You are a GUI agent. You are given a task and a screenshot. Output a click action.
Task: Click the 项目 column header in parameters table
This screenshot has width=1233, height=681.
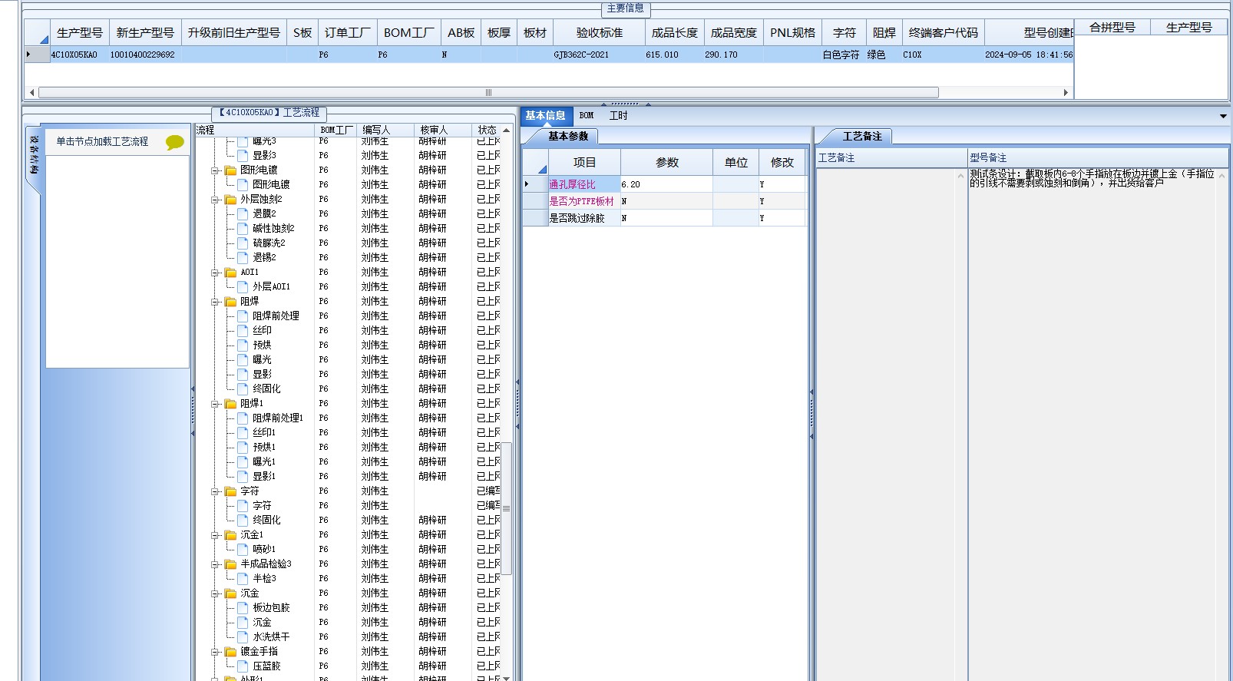tap(584, 163)
